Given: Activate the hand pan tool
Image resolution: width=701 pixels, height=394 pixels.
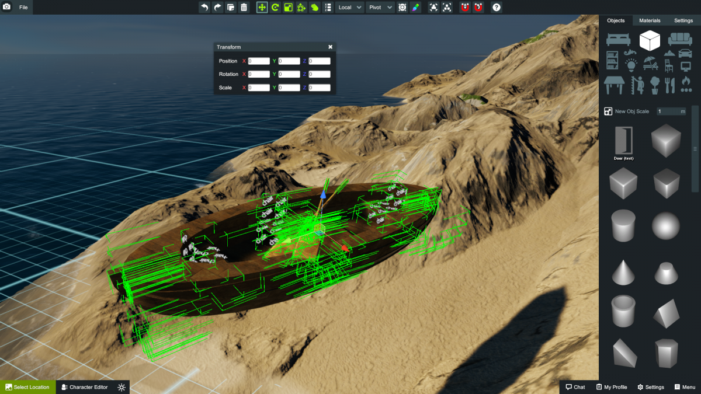Looking at the screenshot, I should (x=314, y=7).
